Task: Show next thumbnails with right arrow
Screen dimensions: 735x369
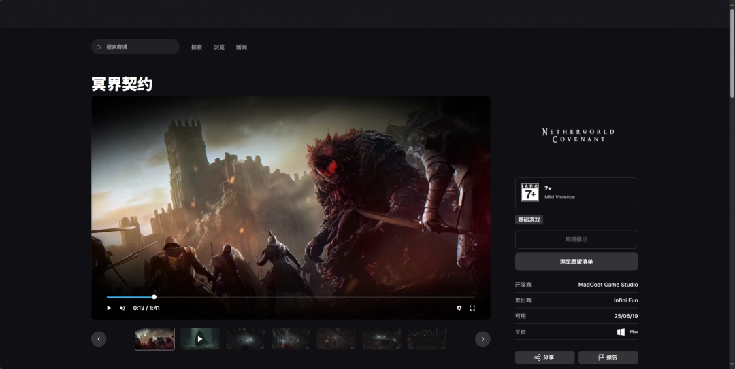Action: [483, 338]
